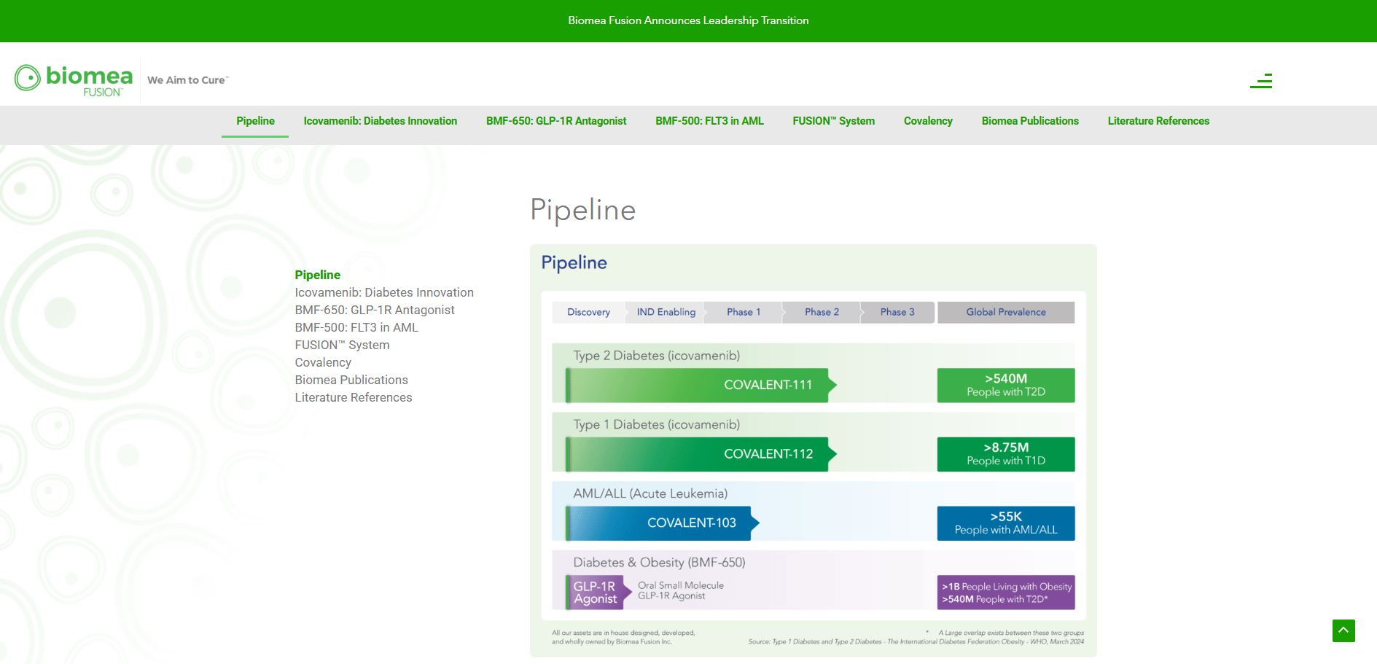
Task: Open sidebar link Covalency
Action: [x=323, y=362]
